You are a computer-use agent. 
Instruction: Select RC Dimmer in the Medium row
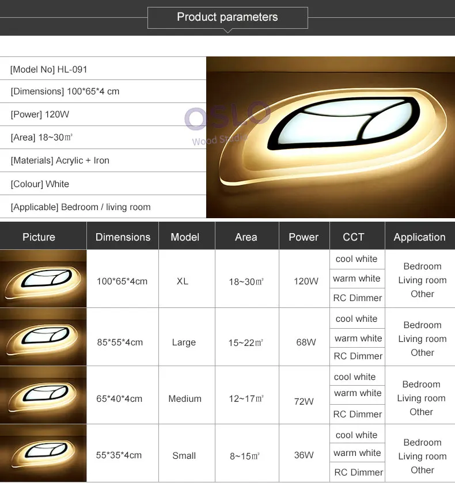(357, 414)
